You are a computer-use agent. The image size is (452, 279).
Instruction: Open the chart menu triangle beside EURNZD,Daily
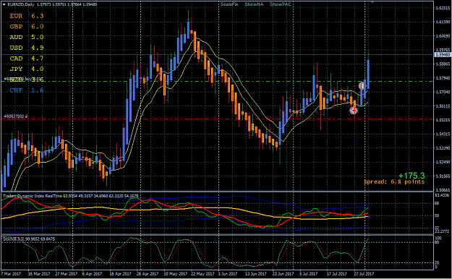point(4,4)
